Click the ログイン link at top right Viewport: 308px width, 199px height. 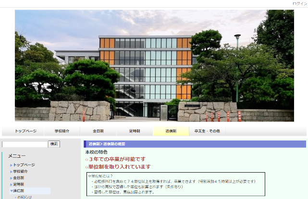(x=300, y=3)
